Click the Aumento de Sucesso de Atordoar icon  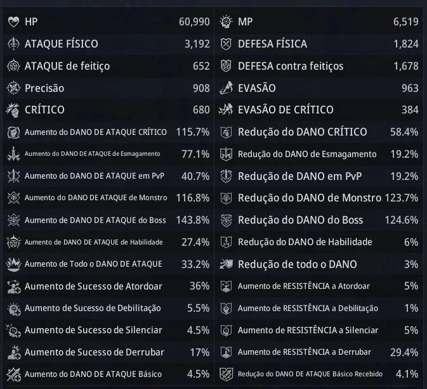pos(14,286)
